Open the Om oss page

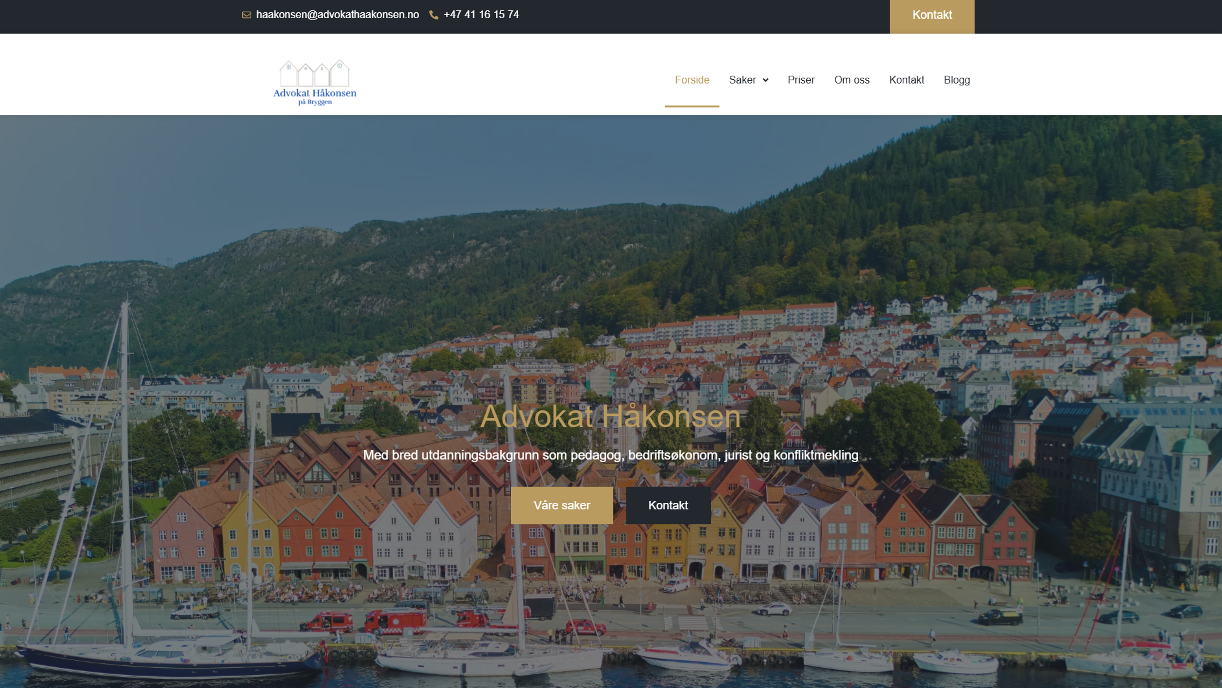[x=852, y=80]
